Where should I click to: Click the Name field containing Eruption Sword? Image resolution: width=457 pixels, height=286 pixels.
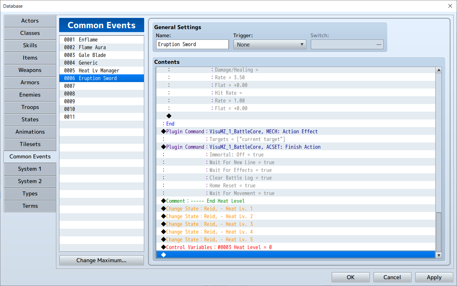coord(192,44)
